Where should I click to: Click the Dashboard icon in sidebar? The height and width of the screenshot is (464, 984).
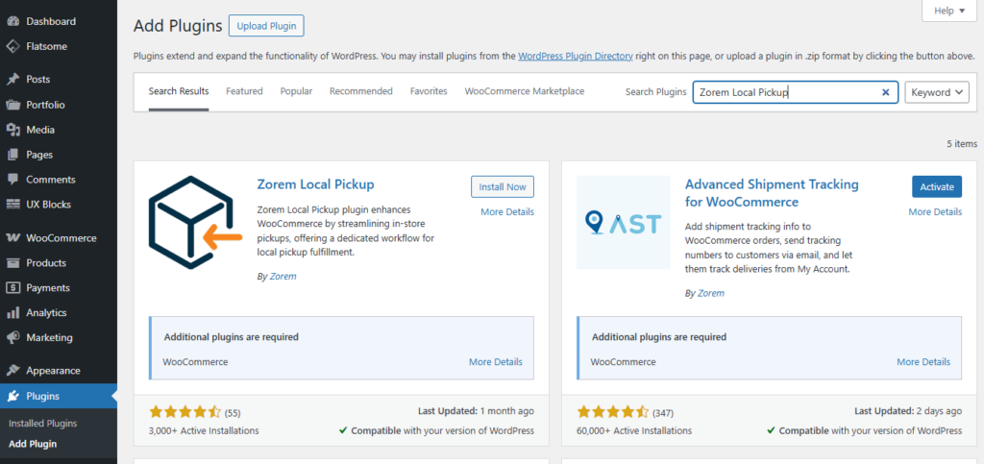click(x=12, y=21)
